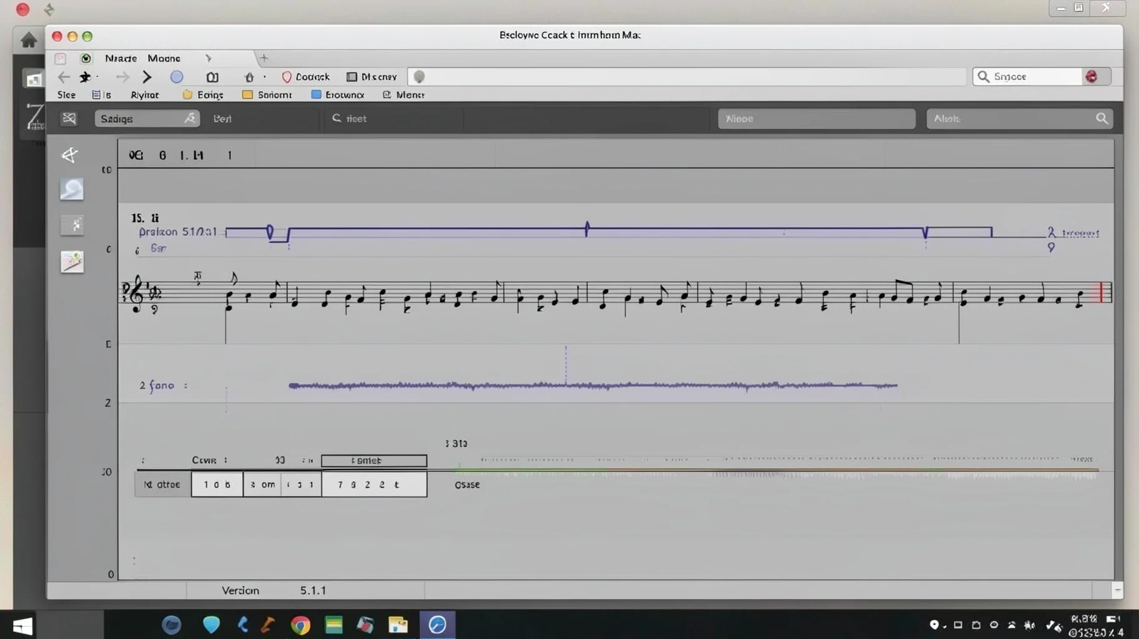1139x639 pixels.
Task: Click the red playhead at the staff's end
Action: 1102,292
